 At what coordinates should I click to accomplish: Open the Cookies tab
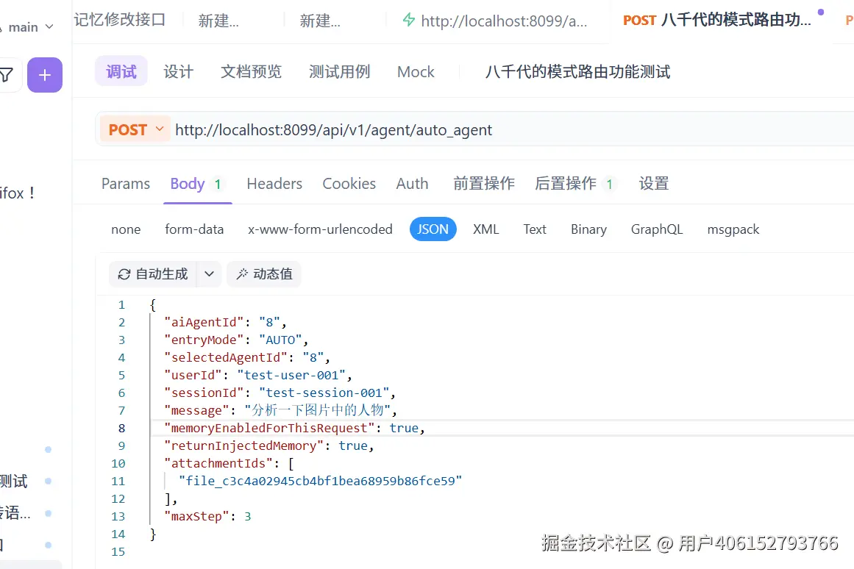(349, 184)
